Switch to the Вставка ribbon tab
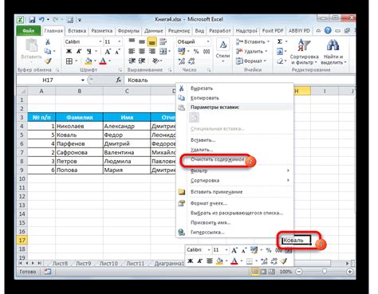Viewport: 378px width, 294px height. (x=77, y=31)
